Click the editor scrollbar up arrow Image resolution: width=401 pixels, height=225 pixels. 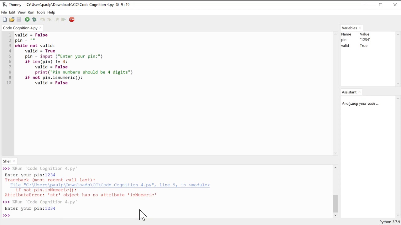point(335,34)
